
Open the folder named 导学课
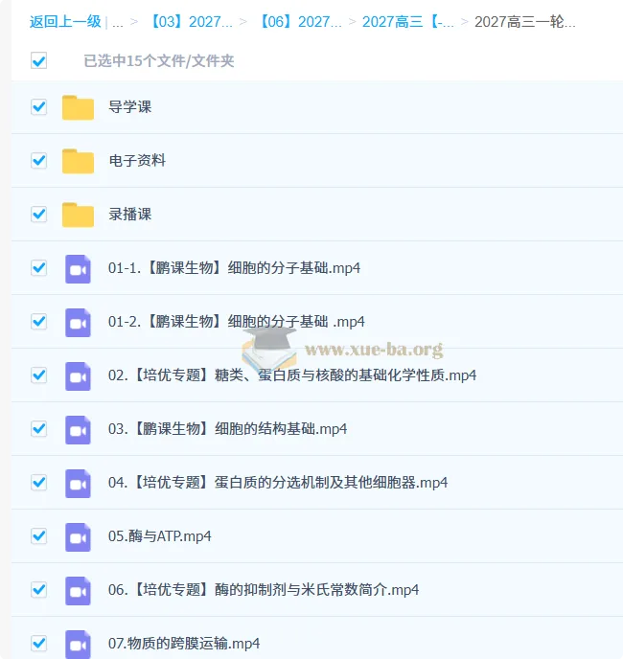[x=130, y=106]
